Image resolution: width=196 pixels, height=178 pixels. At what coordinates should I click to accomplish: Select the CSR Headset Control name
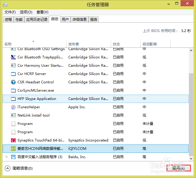point(36,82)
